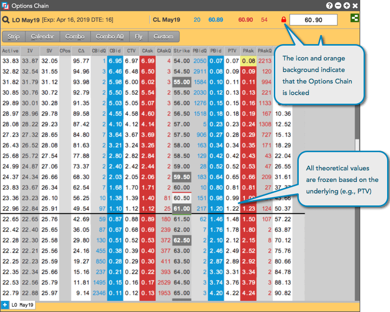Toggle the red lock icon
The image size is (390, 312).
(283, 20)
